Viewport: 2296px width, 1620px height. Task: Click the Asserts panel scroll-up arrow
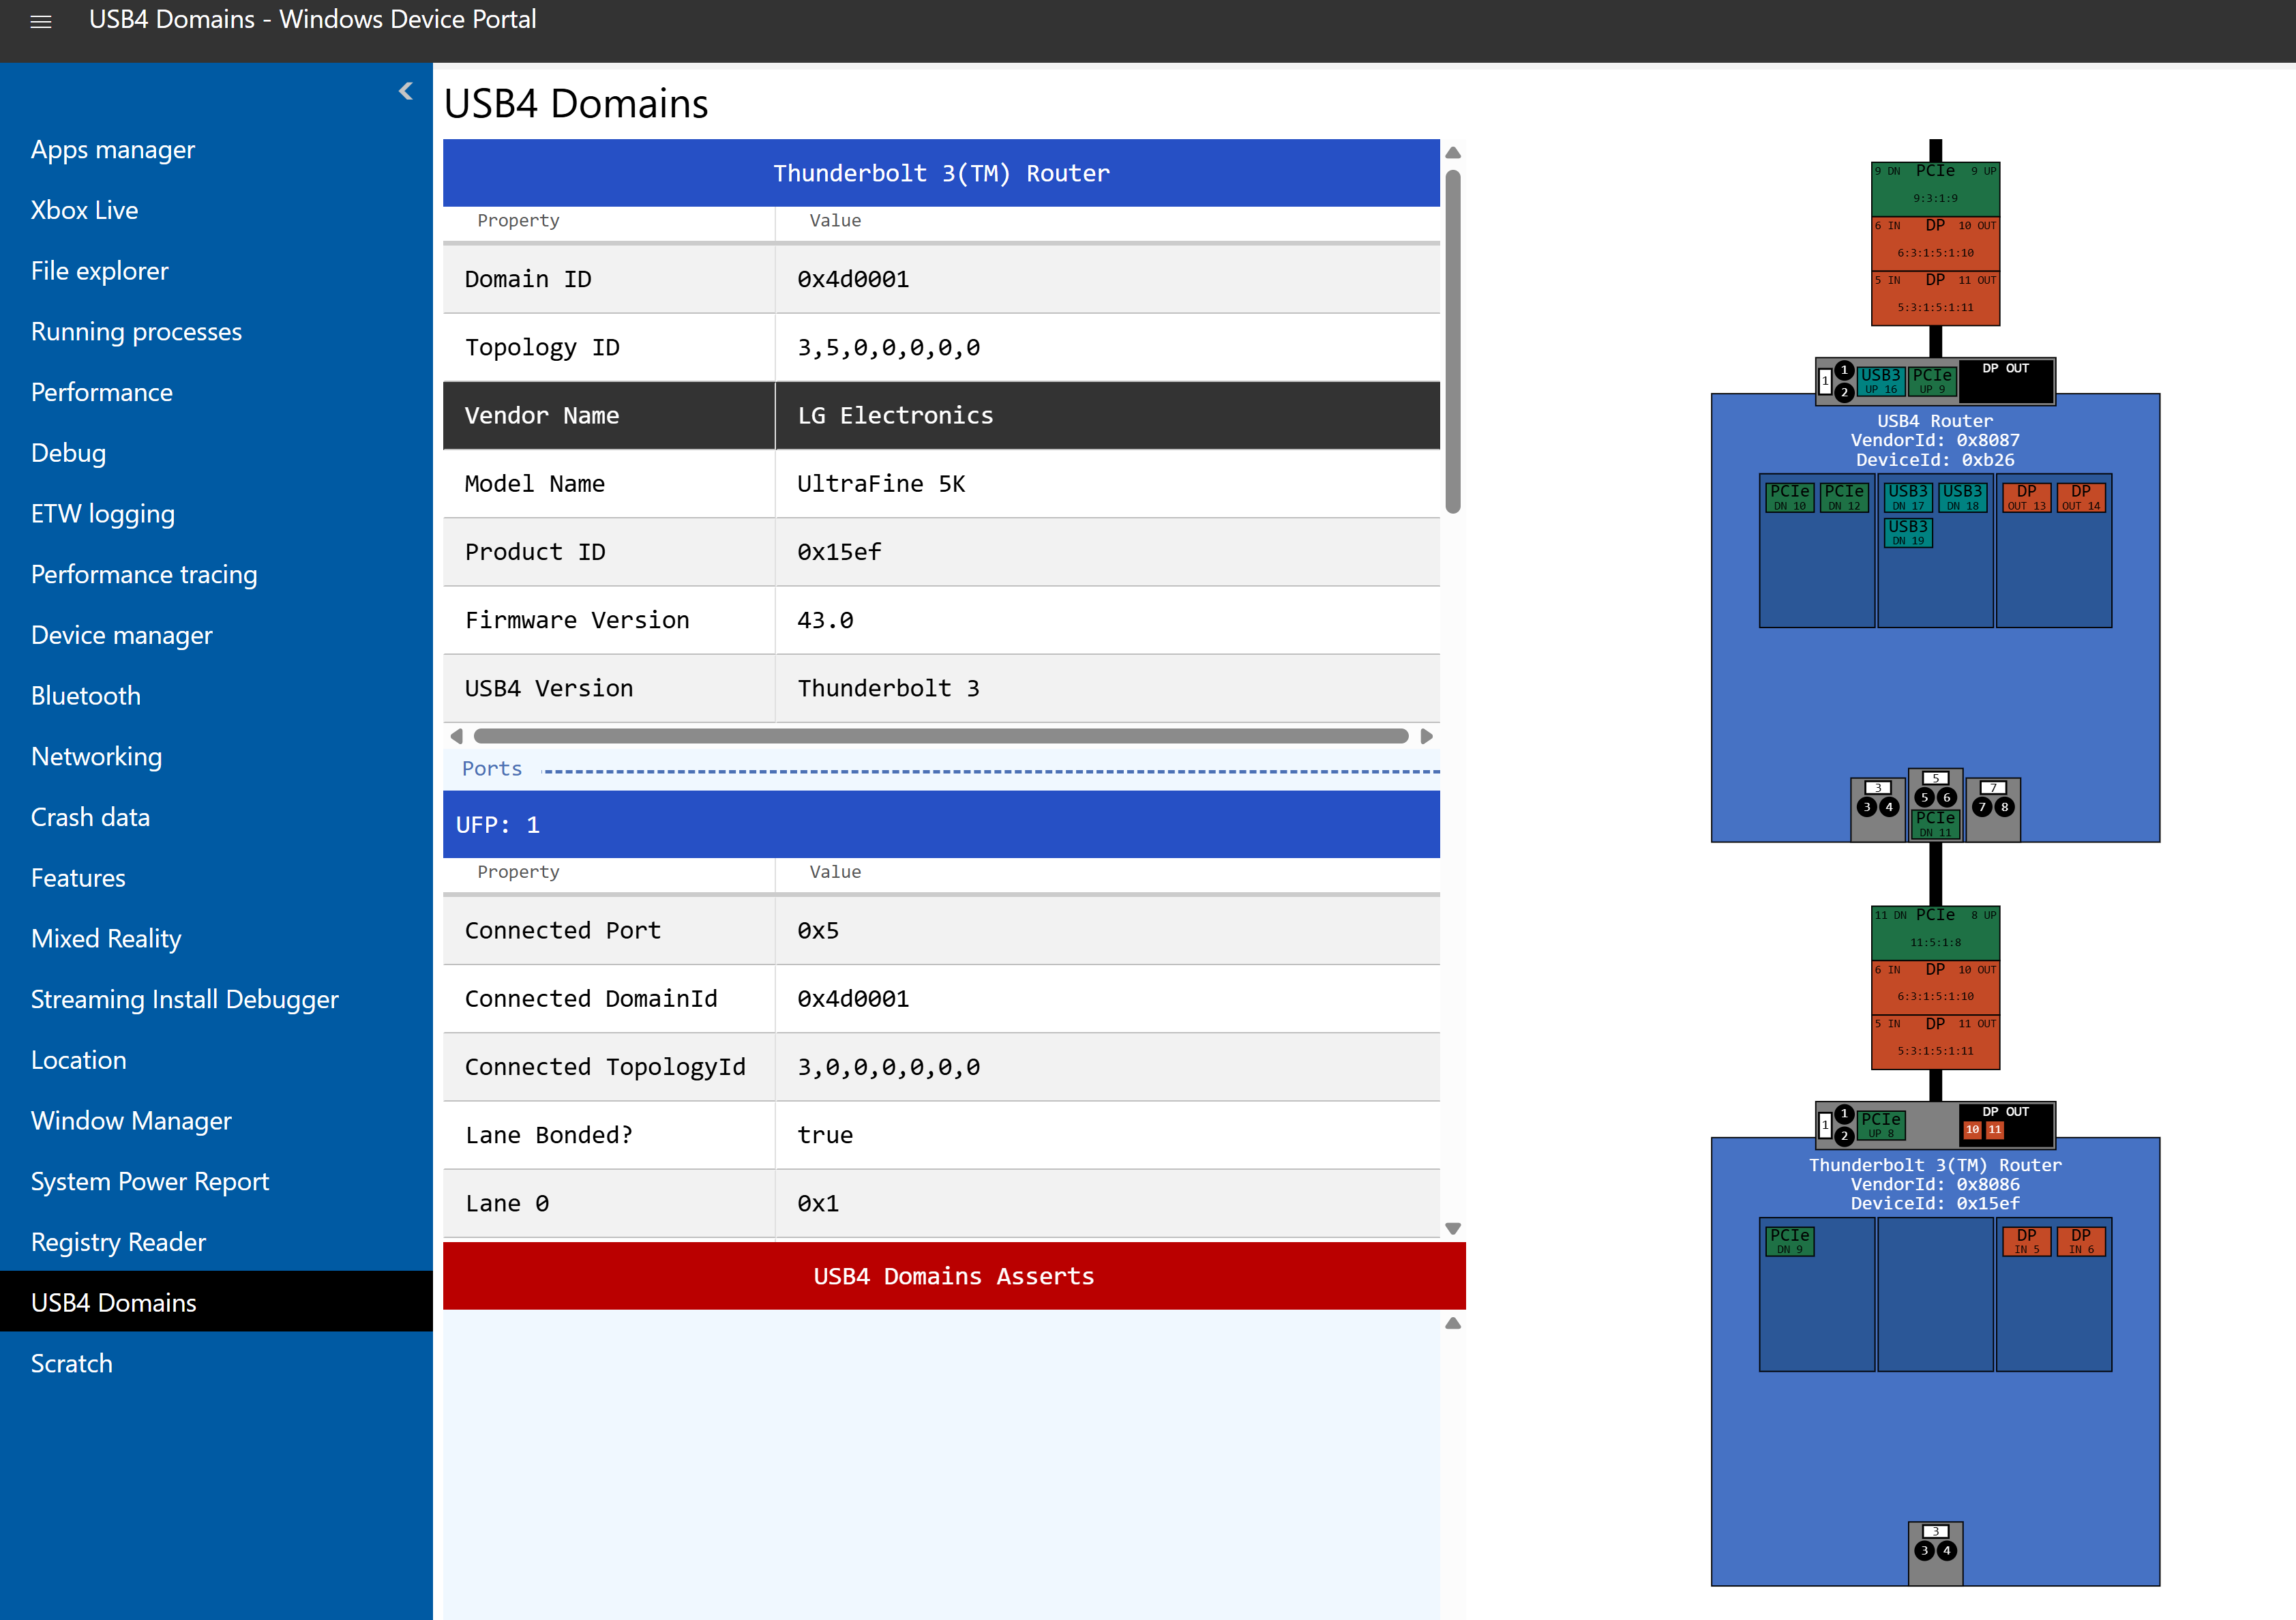coord(1453,1323)
